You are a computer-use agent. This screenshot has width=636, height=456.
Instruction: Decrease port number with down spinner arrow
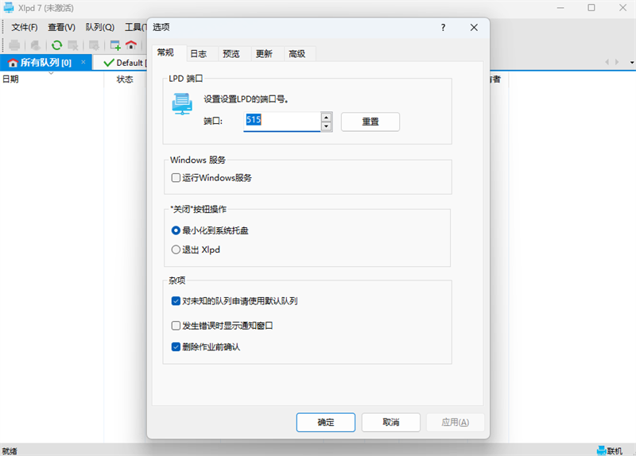327,126
